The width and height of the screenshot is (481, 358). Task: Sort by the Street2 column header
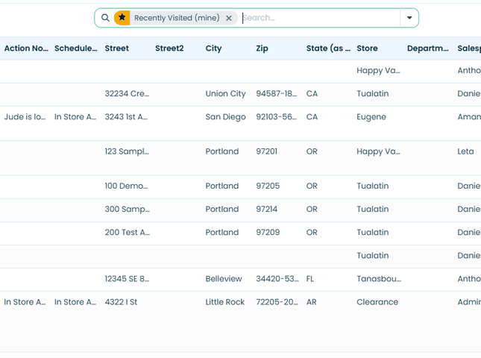(169, 48)
